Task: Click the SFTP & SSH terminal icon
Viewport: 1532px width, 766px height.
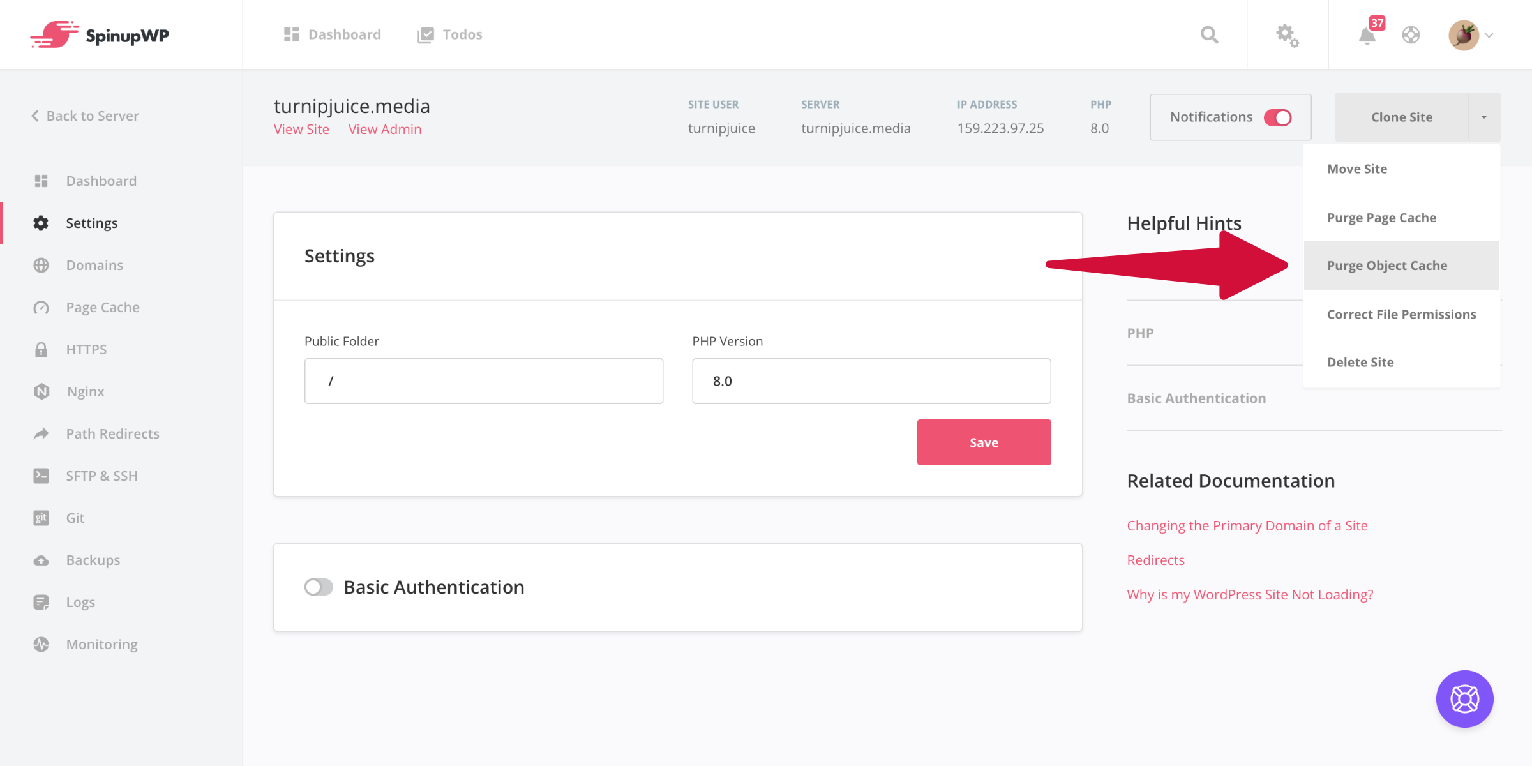Action: [x=41, y=476]
